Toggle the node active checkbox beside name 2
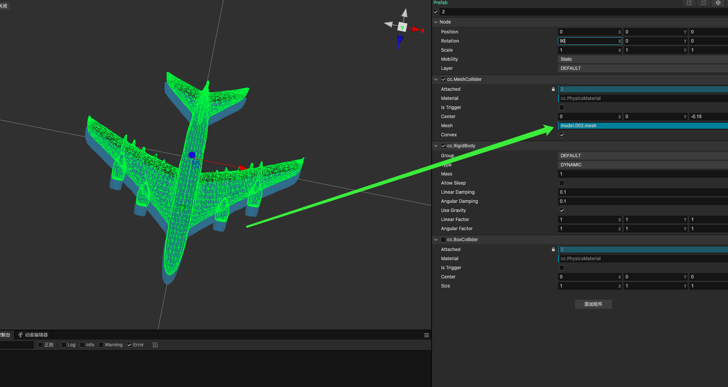The width and height of the screenshot is (728, 387). pos(436,12)
